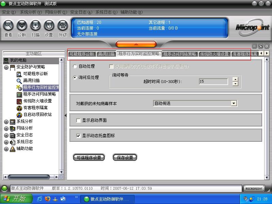Click the 安全日志 tree node icon
The height and width of the screenshot is (204, 272).
(x=13, y=135)
